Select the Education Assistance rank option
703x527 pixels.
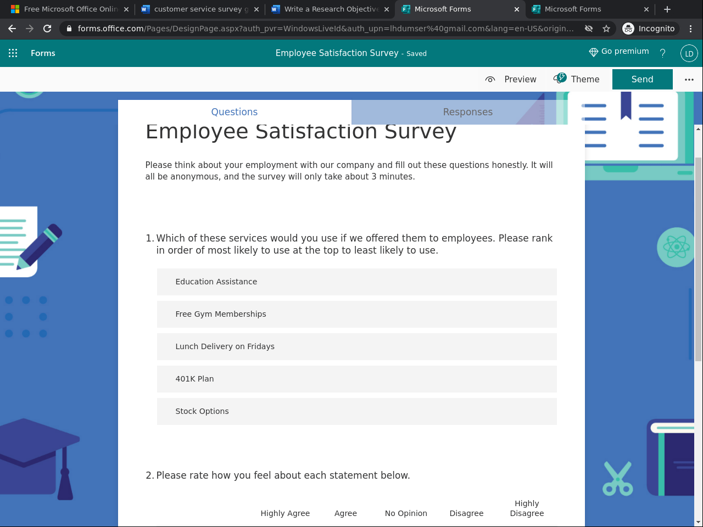(356, 282)
